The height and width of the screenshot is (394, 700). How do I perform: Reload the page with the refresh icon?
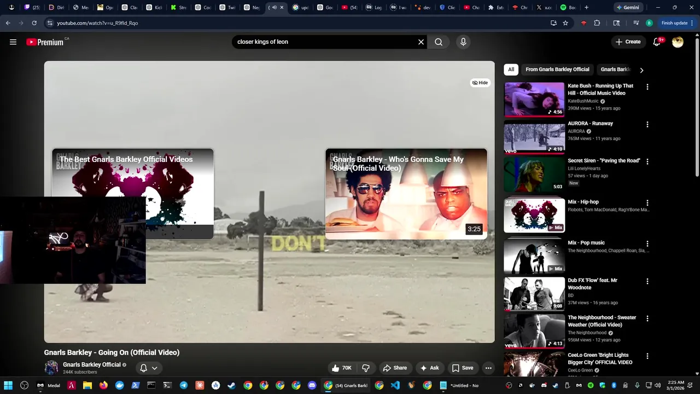click(x=34, y=23)
